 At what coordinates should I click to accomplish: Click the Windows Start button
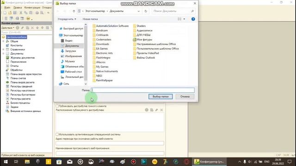point(6,162)
